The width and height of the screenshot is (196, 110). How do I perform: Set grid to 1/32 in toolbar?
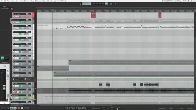pyautogui.click(x=103, y=4)
